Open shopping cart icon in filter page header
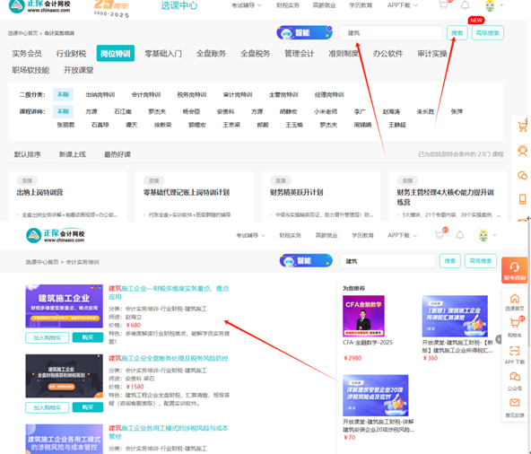 point(443,4)
